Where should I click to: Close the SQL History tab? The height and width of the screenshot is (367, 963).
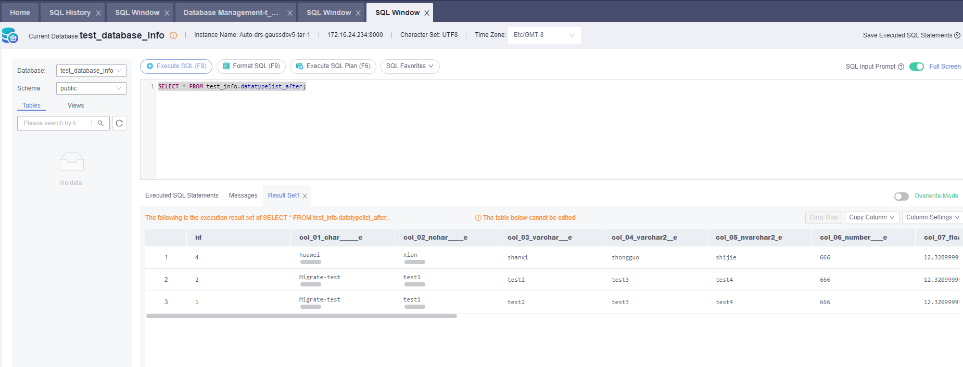(98, 13)
